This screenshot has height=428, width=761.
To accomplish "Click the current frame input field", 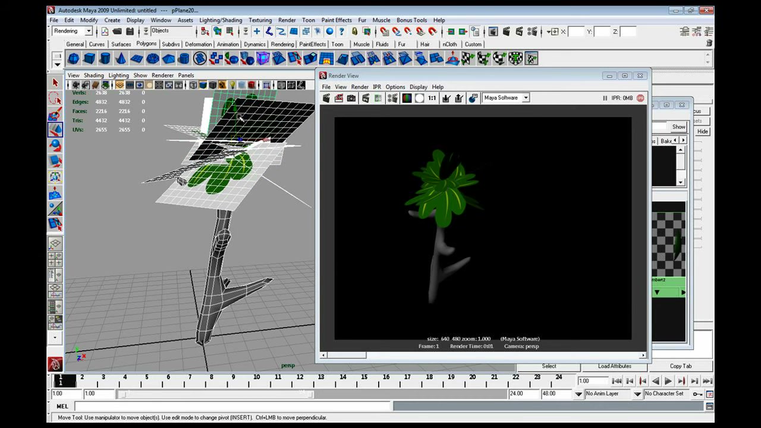I will [x=593, y=381].
